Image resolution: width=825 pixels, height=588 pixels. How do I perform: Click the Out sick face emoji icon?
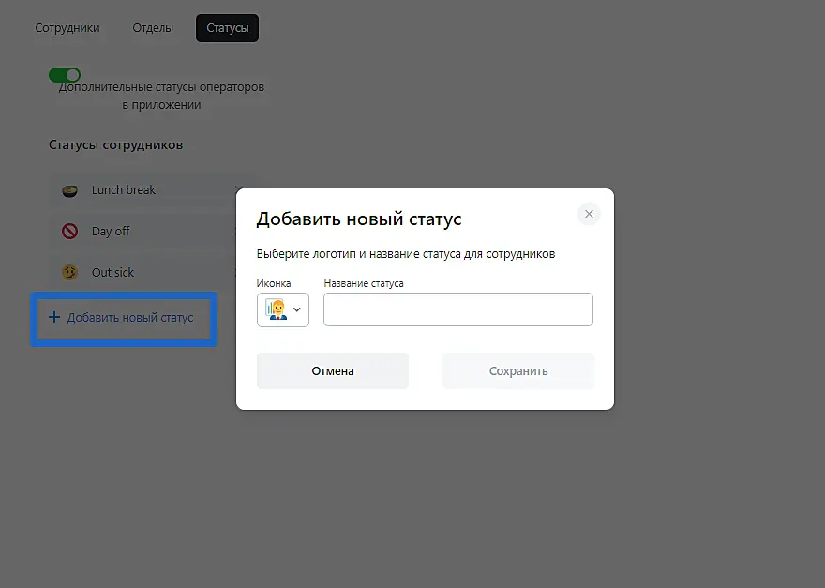click(69, 273)
